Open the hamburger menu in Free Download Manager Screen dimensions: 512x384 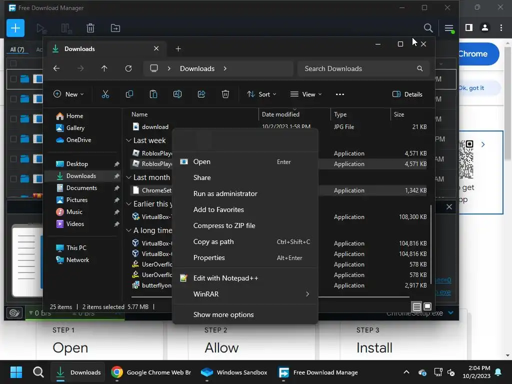coord(449,28)
